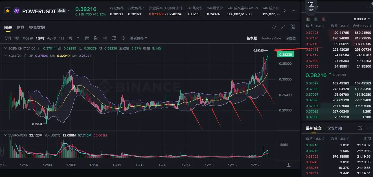
Task: Click the 价格 (USDT) order book header
Action: pyautogui.click(x=315, y=26)
